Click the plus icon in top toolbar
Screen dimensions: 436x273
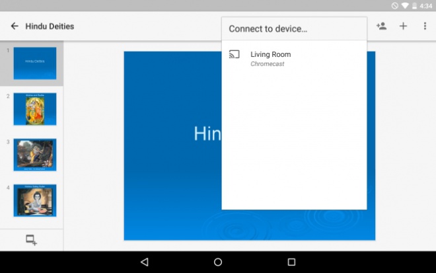(x=403, y=26)
